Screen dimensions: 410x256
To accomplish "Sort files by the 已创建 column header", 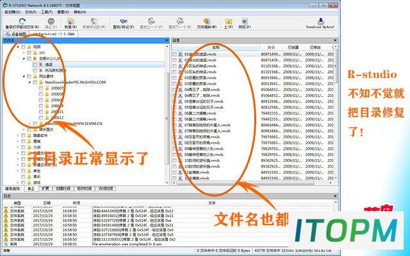I will (293, 47).
